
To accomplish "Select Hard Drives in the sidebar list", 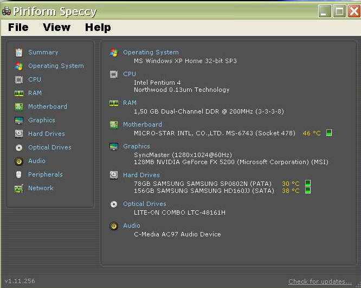I will tap(46, 134).
